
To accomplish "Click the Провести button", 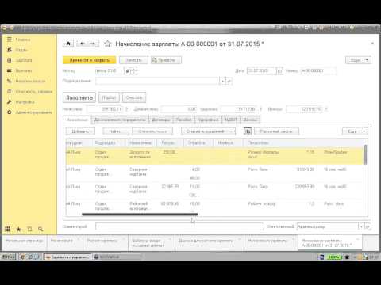I will [166, 60].
